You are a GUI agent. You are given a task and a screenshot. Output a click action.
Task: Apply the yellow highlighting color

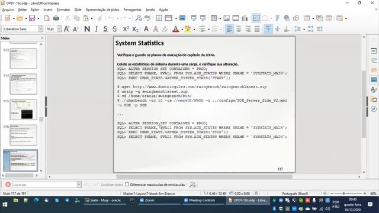coord(188,29)
